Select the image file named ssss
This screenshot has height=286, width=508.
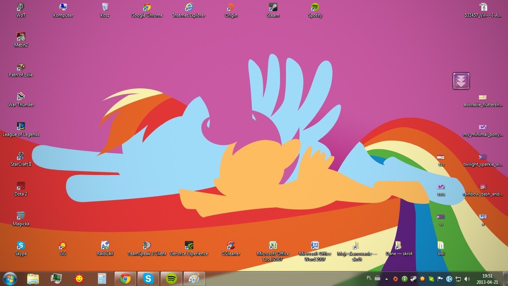[x=441, y=189]
